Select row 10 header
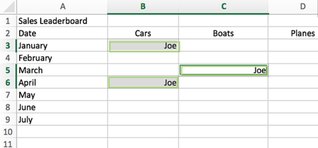The width and height of the screenshot is (318, 148). [x=8, y=132]
